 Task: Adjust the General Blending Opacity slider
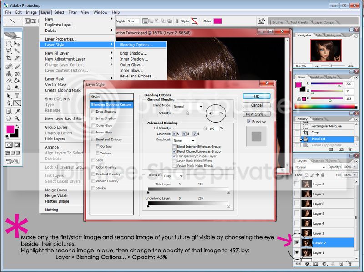coord(188,113)
